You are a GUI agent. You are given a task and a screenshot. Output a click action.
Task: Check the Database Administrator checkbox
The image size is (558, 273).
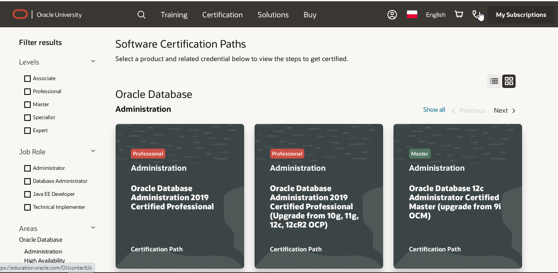click(28, 181)
